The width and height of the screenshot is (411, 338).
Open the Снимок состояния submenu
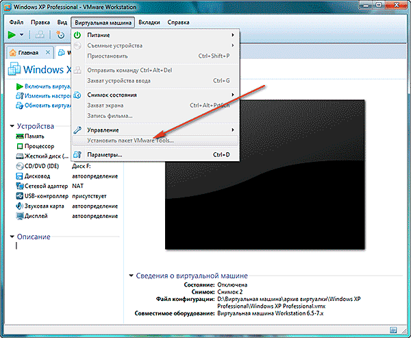click(x=155, y=95)
